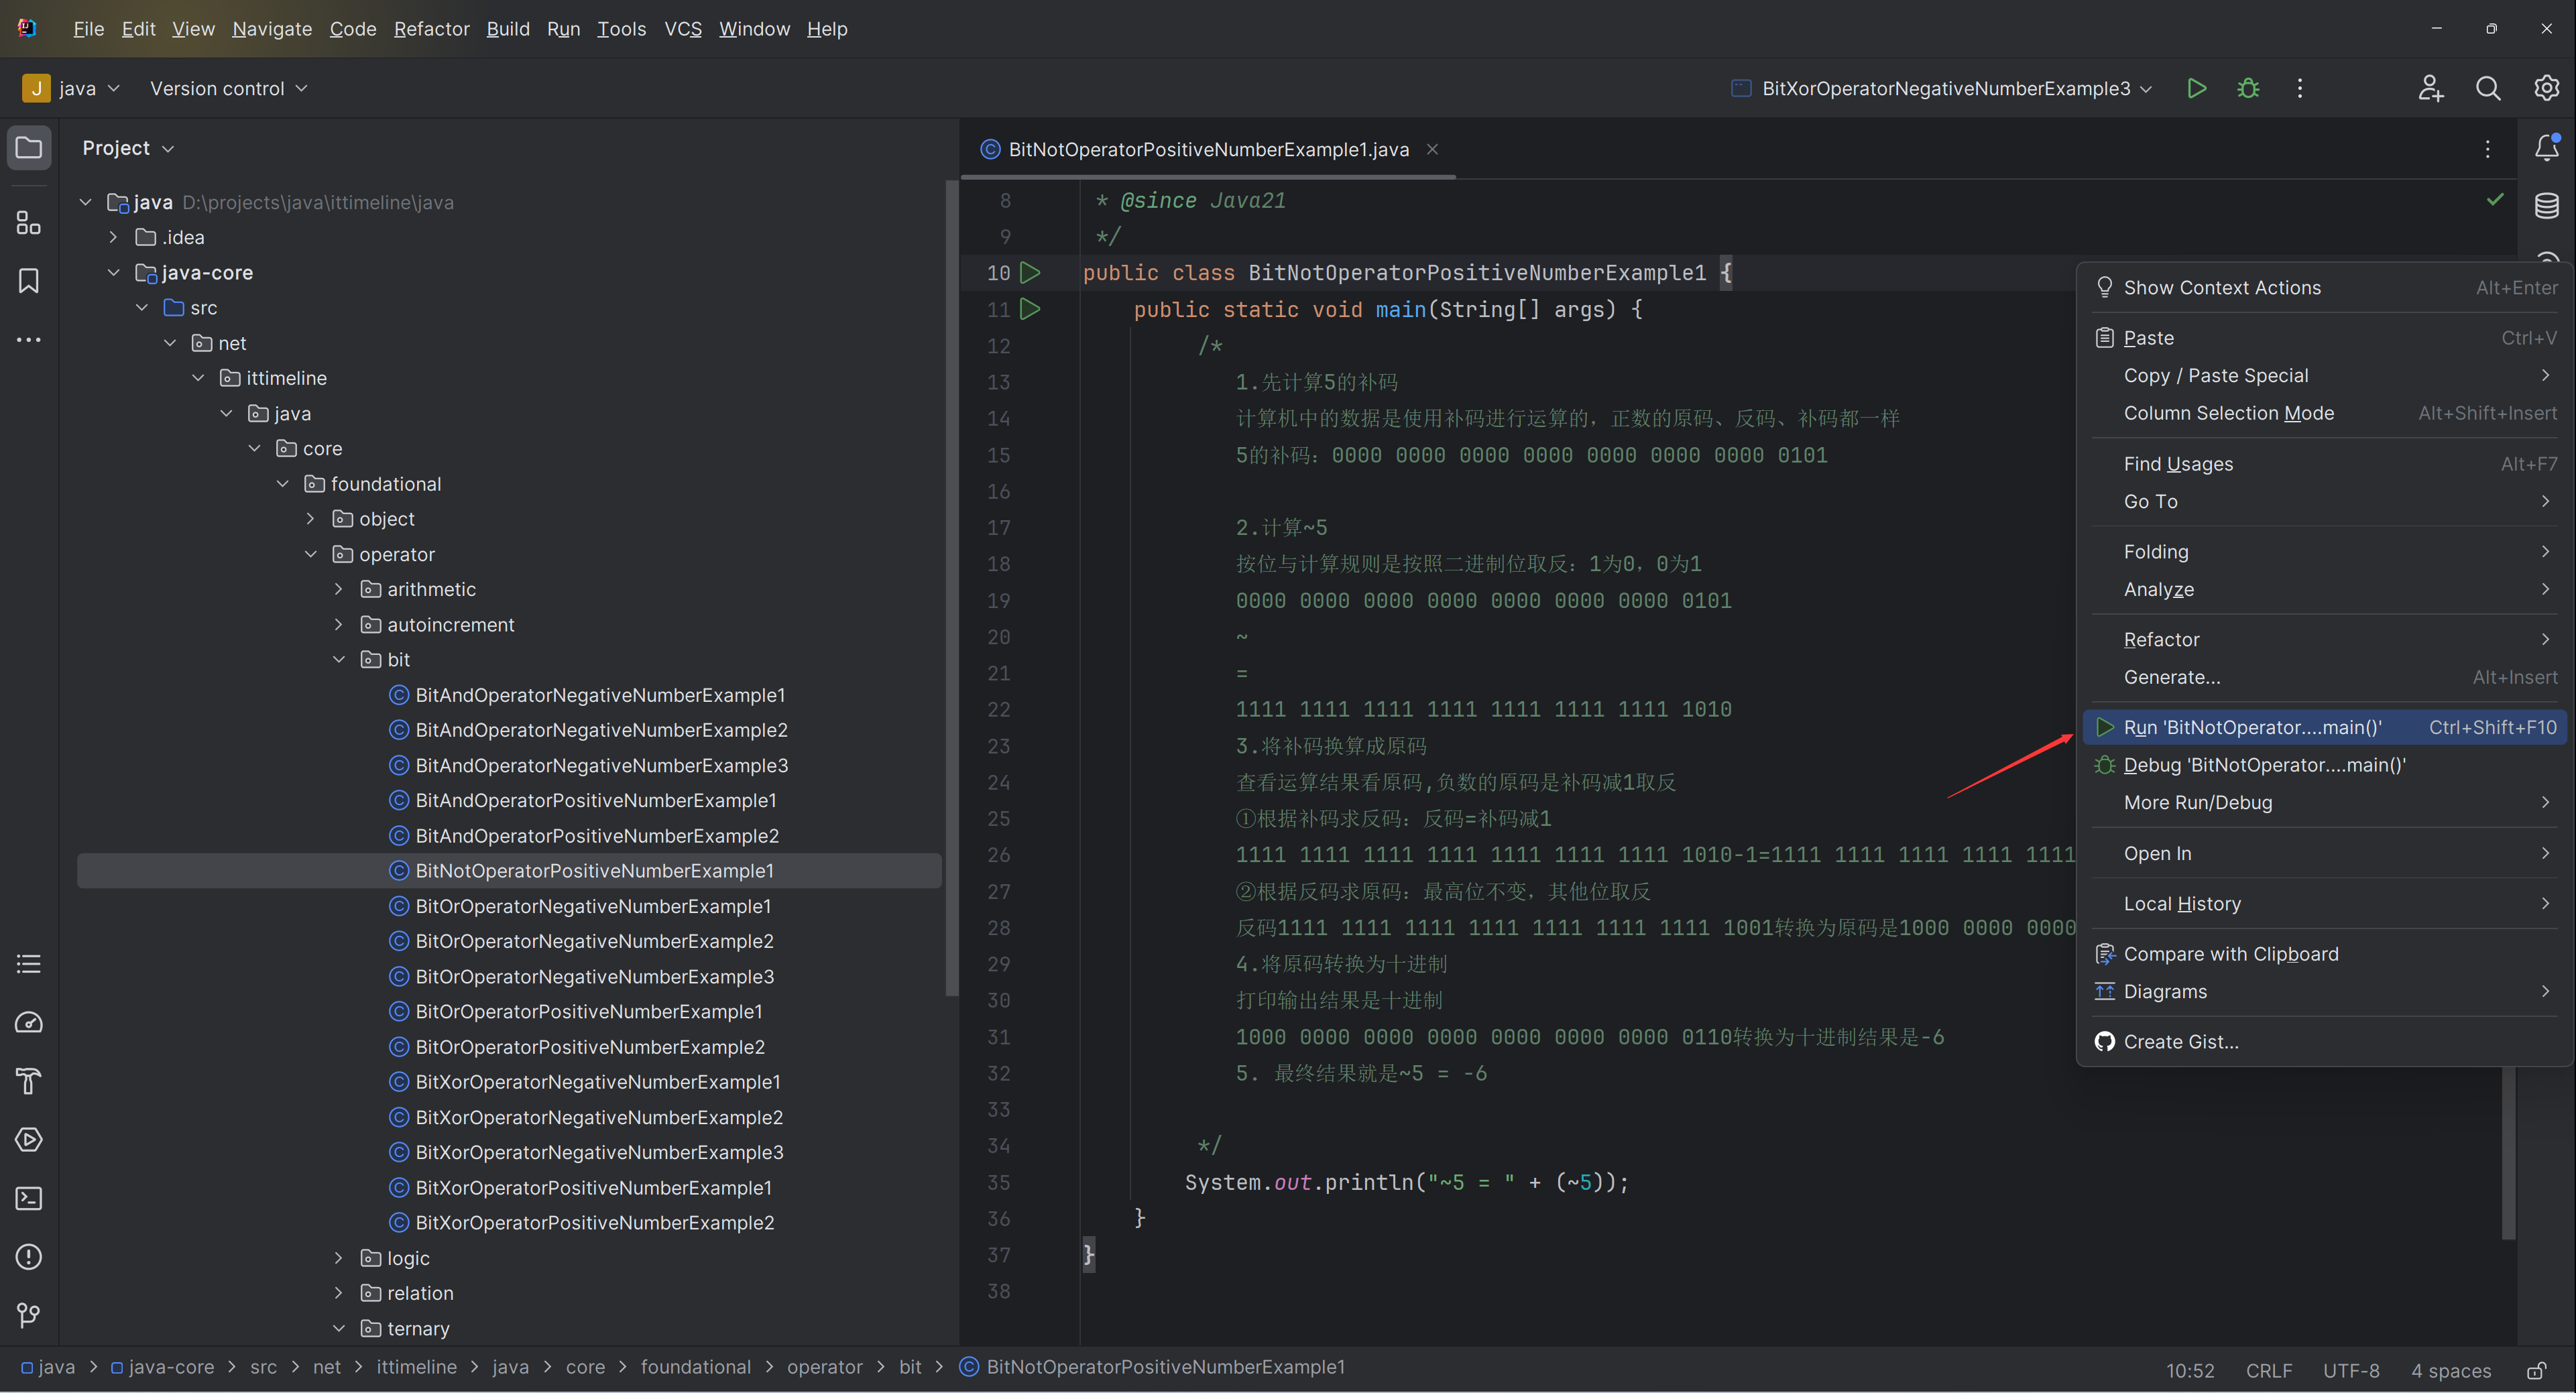This screenshot has width=2576, height=1393.
Task: Open the Project view mode dropdown
Action: click(128, 148)
